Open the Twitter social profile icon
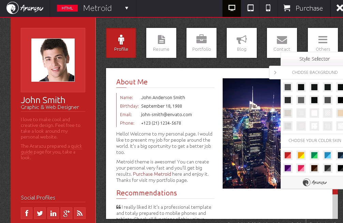 coord(40,213)
